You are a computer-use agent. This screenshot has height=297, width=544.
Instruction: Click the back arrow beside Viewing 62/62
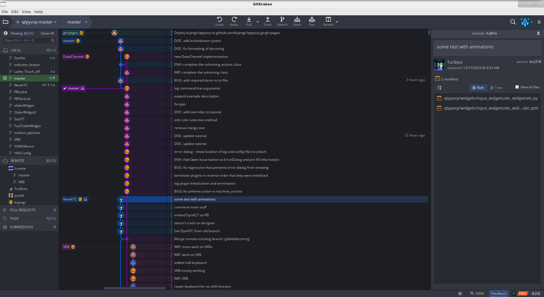(x=5, y=33)
